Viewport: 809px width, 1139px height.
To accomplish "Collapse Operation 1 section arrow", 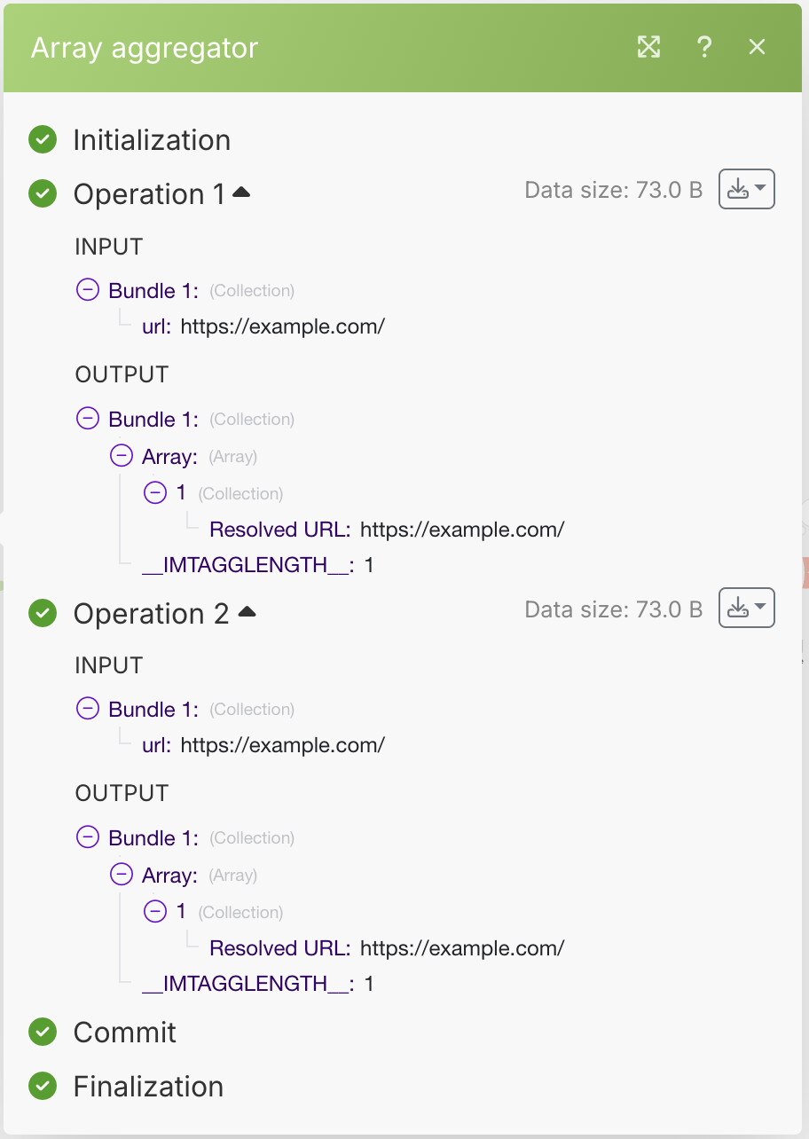I will click(241, 192).
